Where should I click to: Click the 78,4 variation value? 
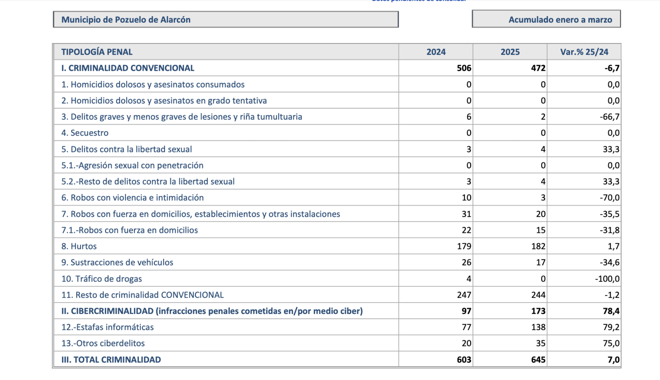611,311
